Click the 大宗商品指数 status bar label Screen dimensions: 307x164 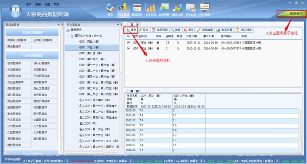click(x=13, y=159)
